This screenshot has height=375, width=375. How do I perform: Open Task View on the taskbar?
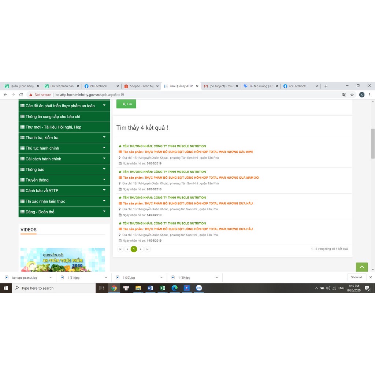tap(102, 288)
